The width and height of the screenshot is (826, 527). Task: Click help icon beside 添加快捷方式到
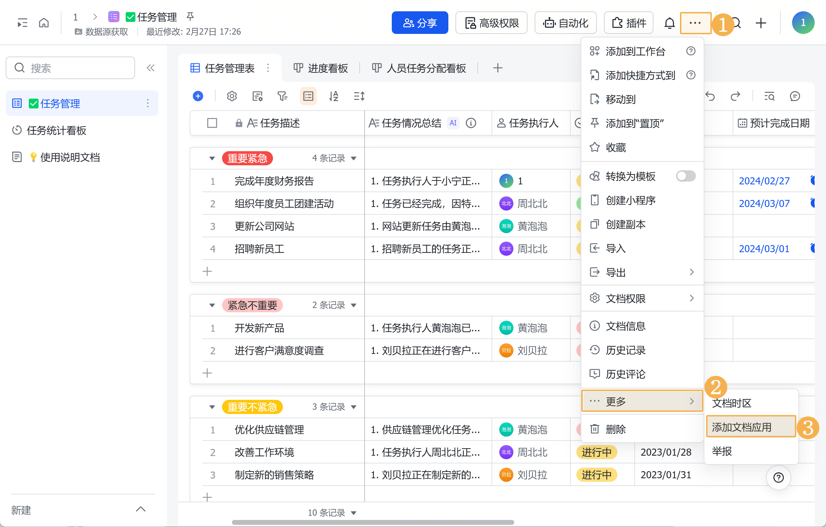pos(691,75)
